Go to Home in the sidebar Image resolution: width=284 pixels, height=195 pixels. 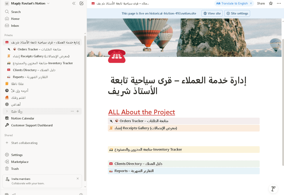click(x=15, y=19)
